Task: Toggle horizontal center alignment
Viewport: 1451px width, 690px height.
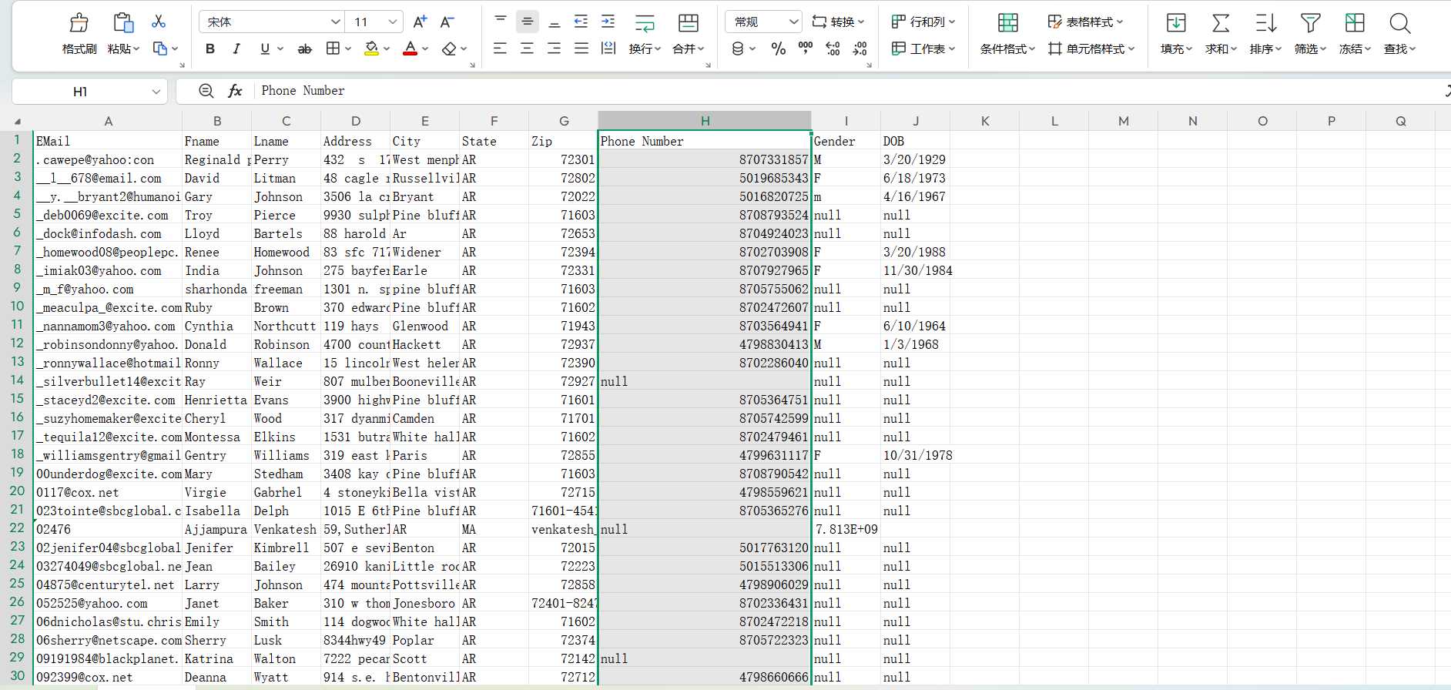Action: coord(528,49)
